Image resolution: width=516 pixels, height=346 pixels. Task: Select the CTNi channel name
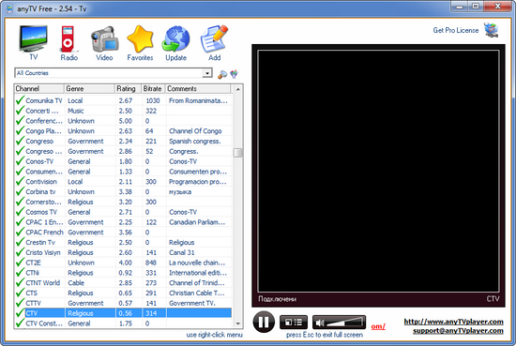(33, 273)
